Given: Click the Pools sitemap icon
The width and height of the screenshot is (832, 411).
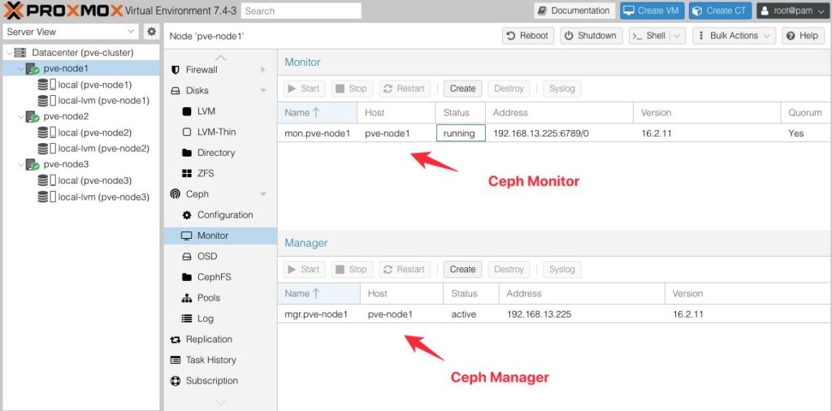Looking at the screenshot, I should [x=186, y=298].
